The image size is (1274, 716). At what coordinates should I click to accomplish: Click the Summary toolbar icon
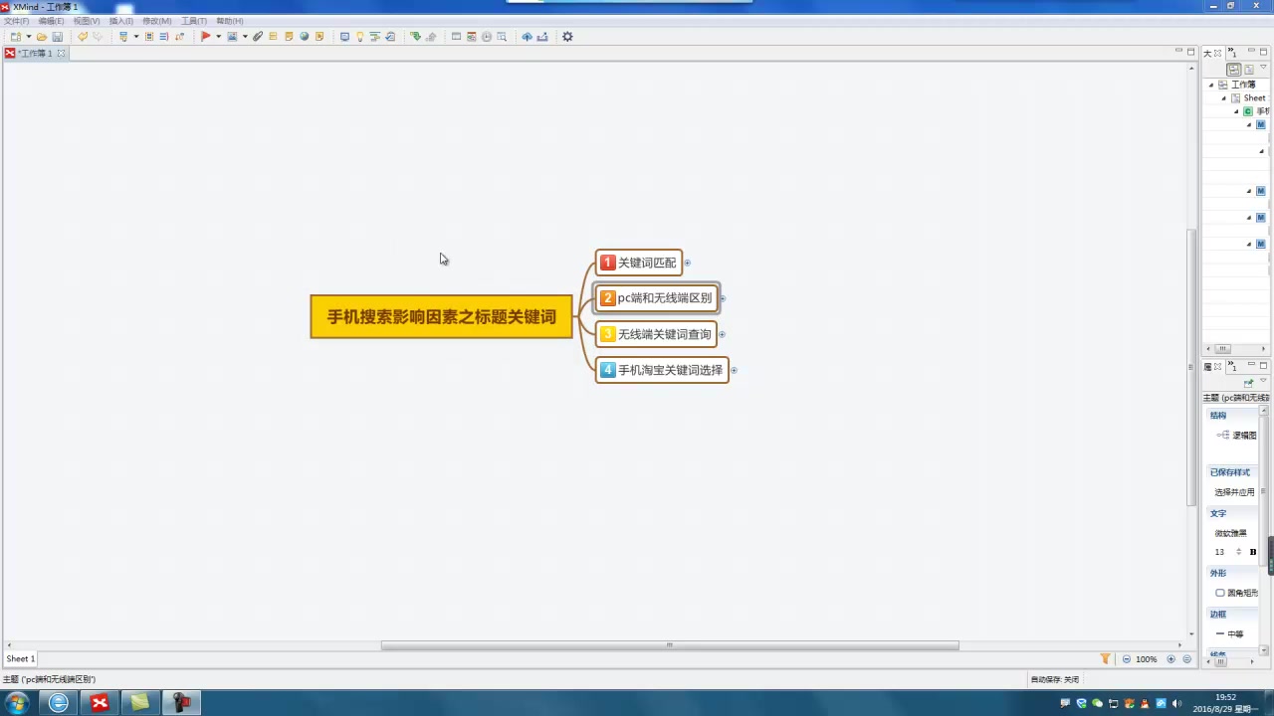click(164, 37)
